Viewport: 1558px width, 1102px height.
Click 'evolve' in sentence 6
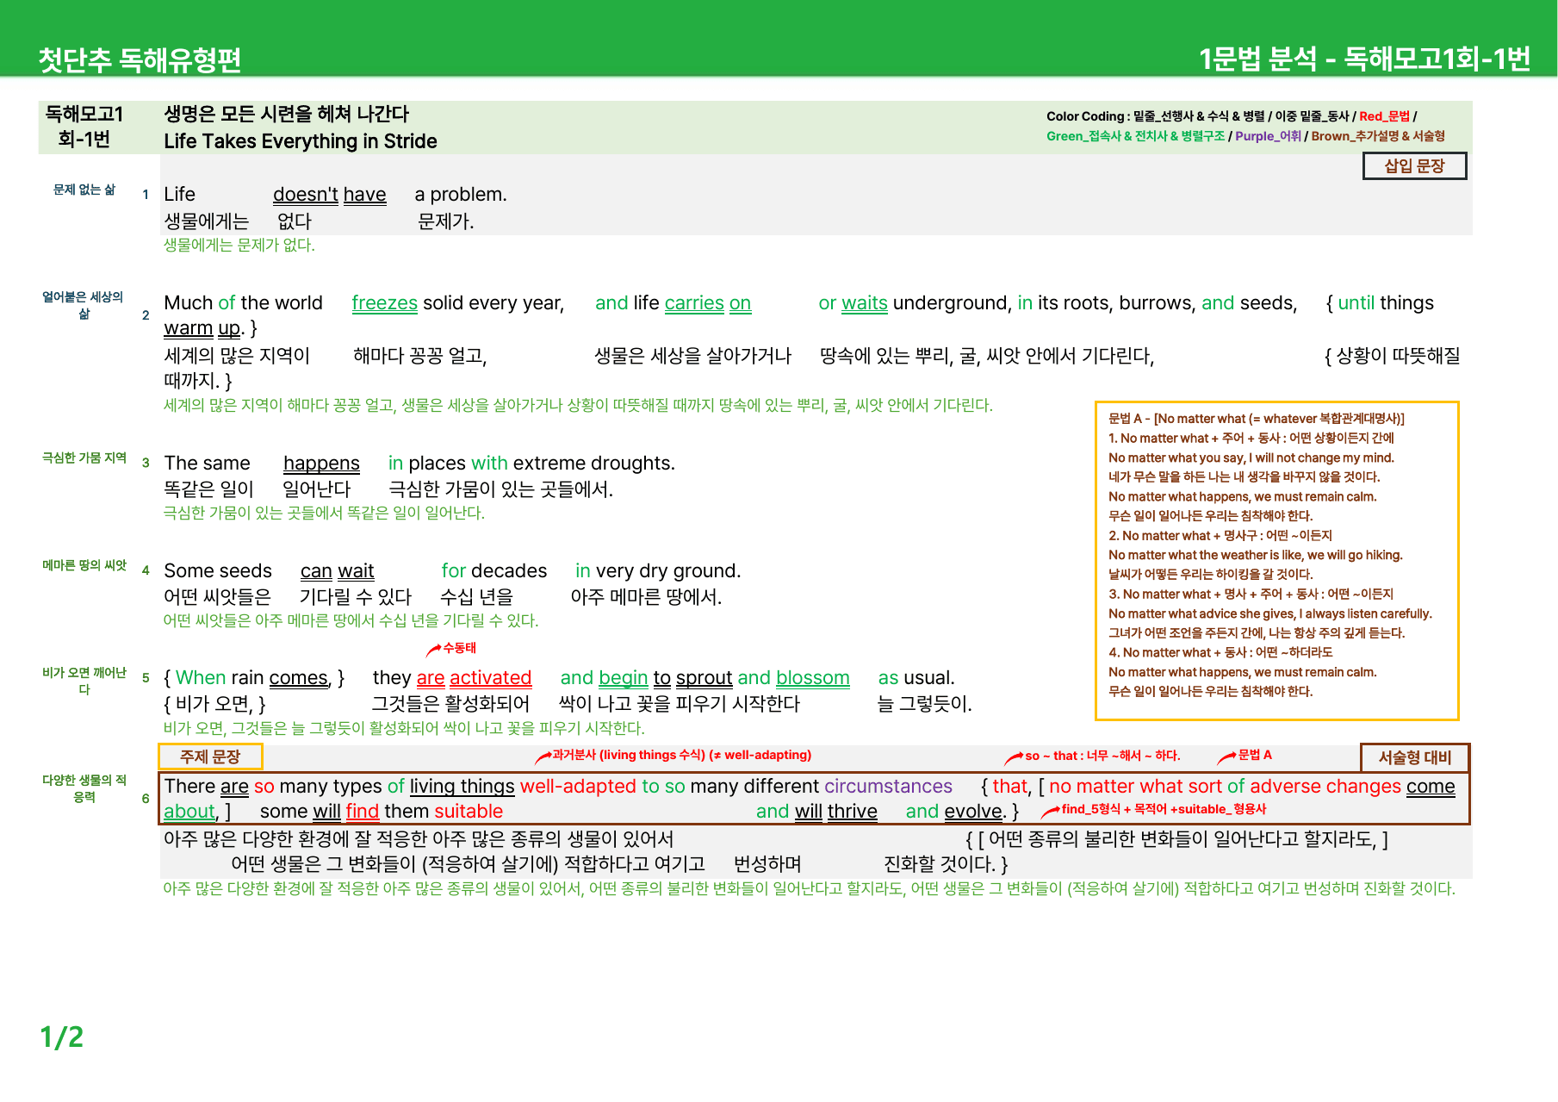[973, 812]
